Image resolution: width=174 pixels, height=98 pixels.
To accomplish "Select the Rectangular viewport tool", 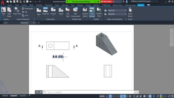I will coord(27,8).
